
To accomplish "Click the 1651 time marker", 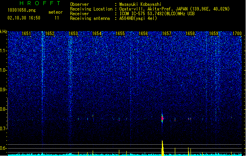I will [x=26, y=34].
